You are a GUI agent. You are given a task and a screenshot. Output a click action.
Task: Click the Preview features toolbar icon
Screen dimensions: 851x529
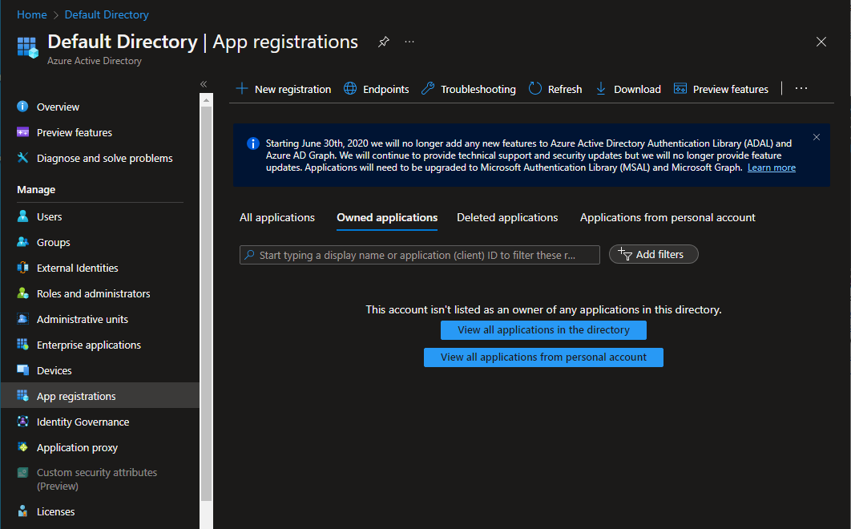coord(680,88)
